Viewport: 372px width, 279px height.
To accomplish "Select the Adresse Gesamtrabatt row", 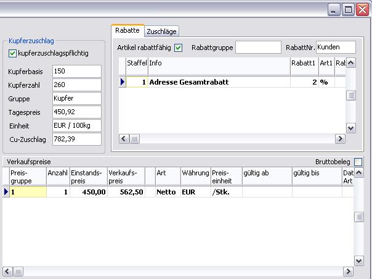I will point(219,82).
